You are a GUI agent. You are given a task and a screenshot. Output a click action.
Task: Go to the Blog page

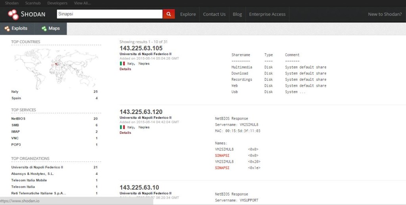point(237,14)
